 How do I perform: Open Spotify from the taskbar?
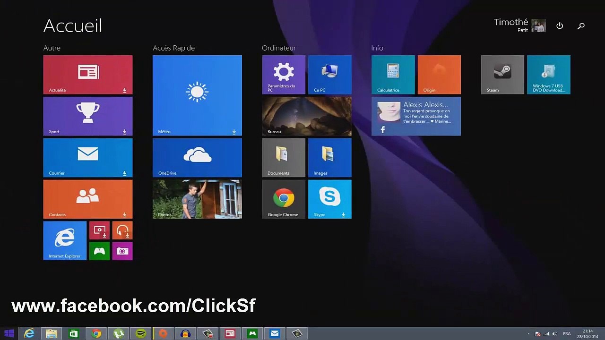point(141,334)
